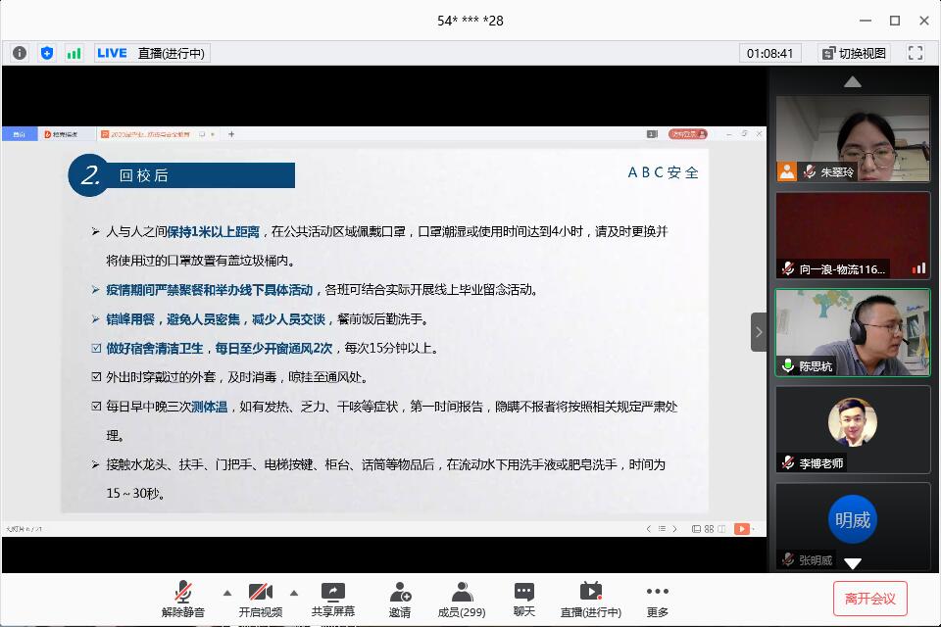941x627 pixels.
Task: Open the 邀请 invite option
Action: click(400, 599)
